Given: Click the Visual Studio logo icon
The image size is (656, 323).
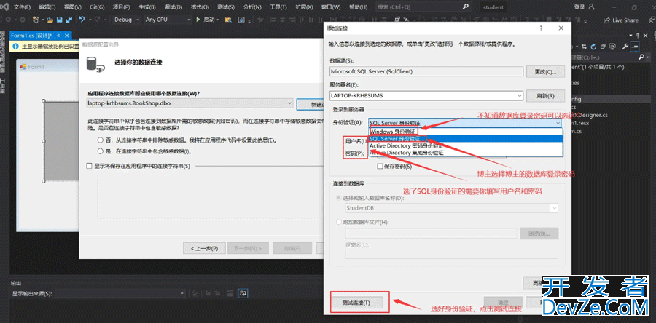Looking at the screenshot, I should 4,7.
